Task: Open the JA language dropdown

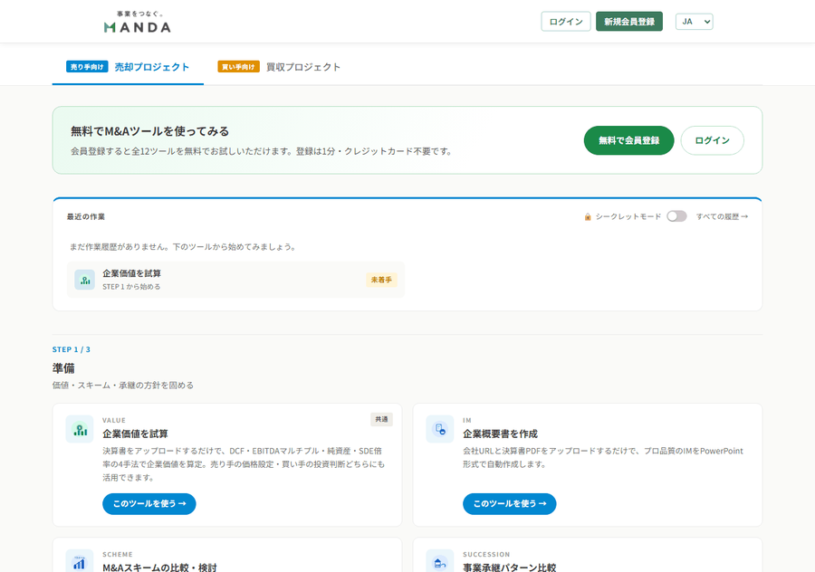Action: pyautogui.click(x=694, y=22)
